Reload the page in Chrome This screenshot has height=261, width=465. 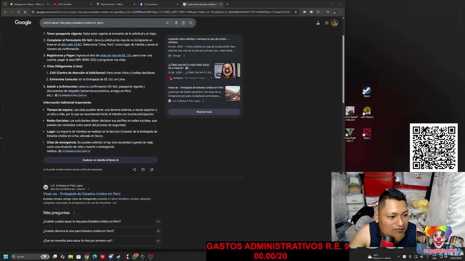coord(19,12)
